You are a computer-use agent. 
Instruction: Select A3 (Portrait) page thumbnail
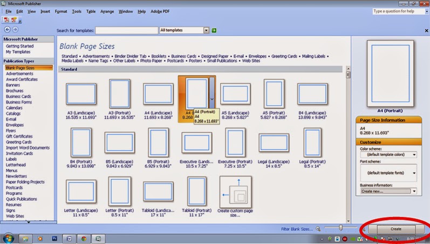[120, 93]
